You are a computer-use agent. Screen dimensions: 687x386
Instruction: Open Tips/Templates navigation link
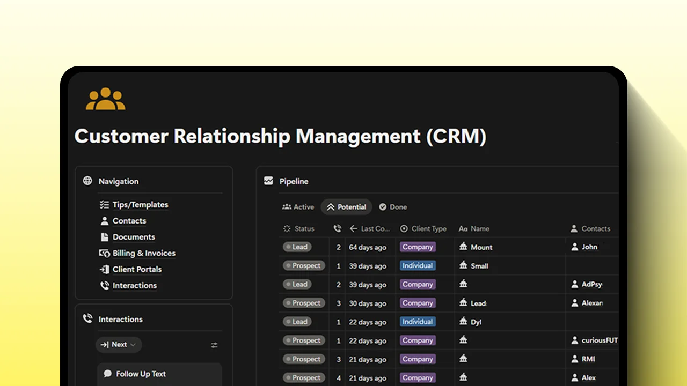tap(140, 205)
